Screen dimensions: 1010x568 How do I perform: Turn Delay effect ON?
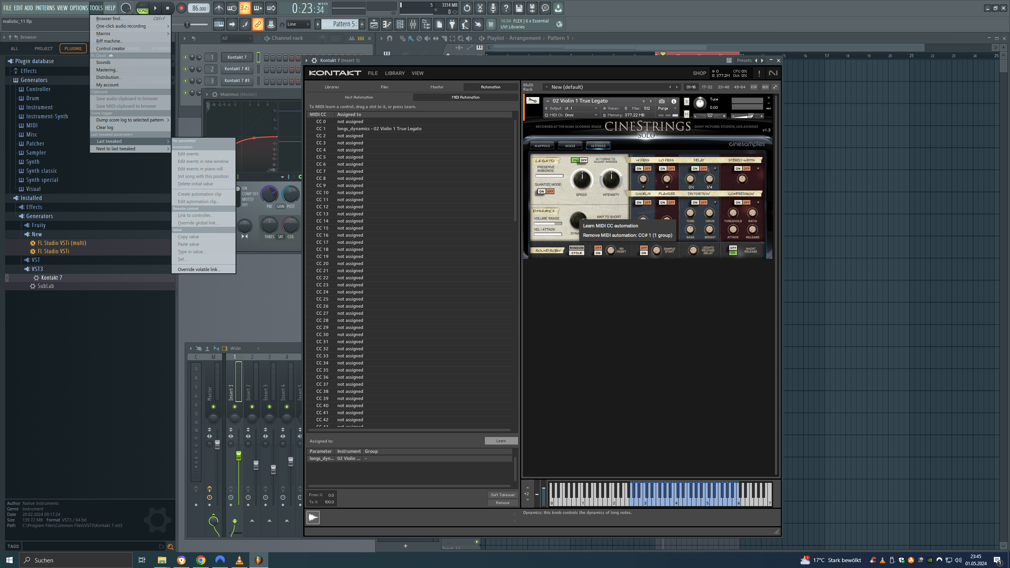coord(695,168)
